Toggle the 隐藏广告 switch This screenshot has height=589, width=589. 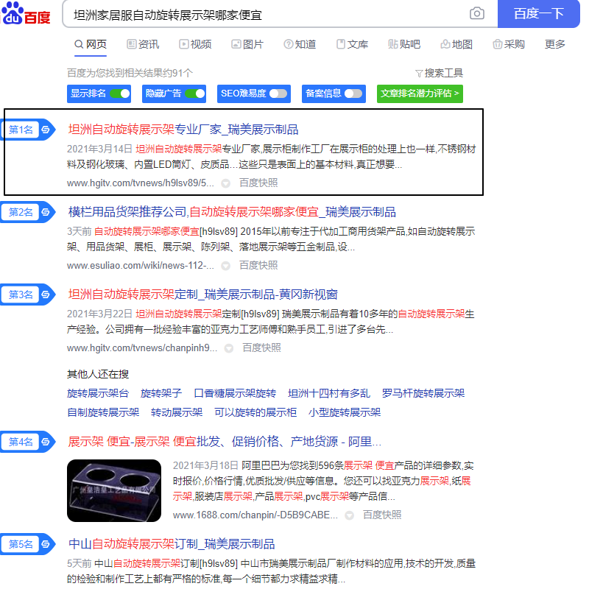coord(195,94)
